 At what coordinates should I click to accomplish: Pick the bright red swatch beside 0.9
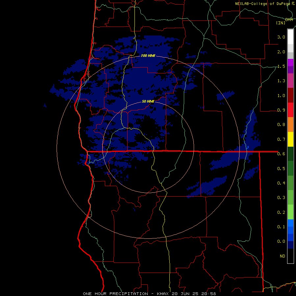pyautogui.click(x=290, y=110)
